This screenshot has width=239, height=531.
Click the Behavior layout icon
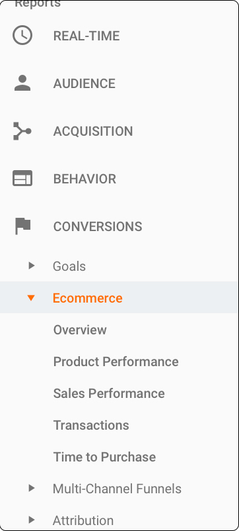click(22, 179)
